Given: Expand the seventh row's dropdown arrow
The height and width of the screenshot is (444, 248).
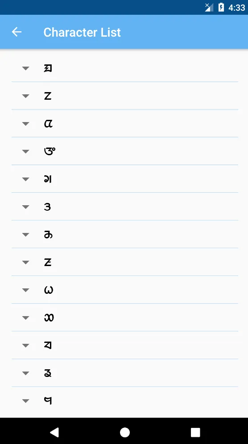Looking at the screenshot, I should point(26,235).
